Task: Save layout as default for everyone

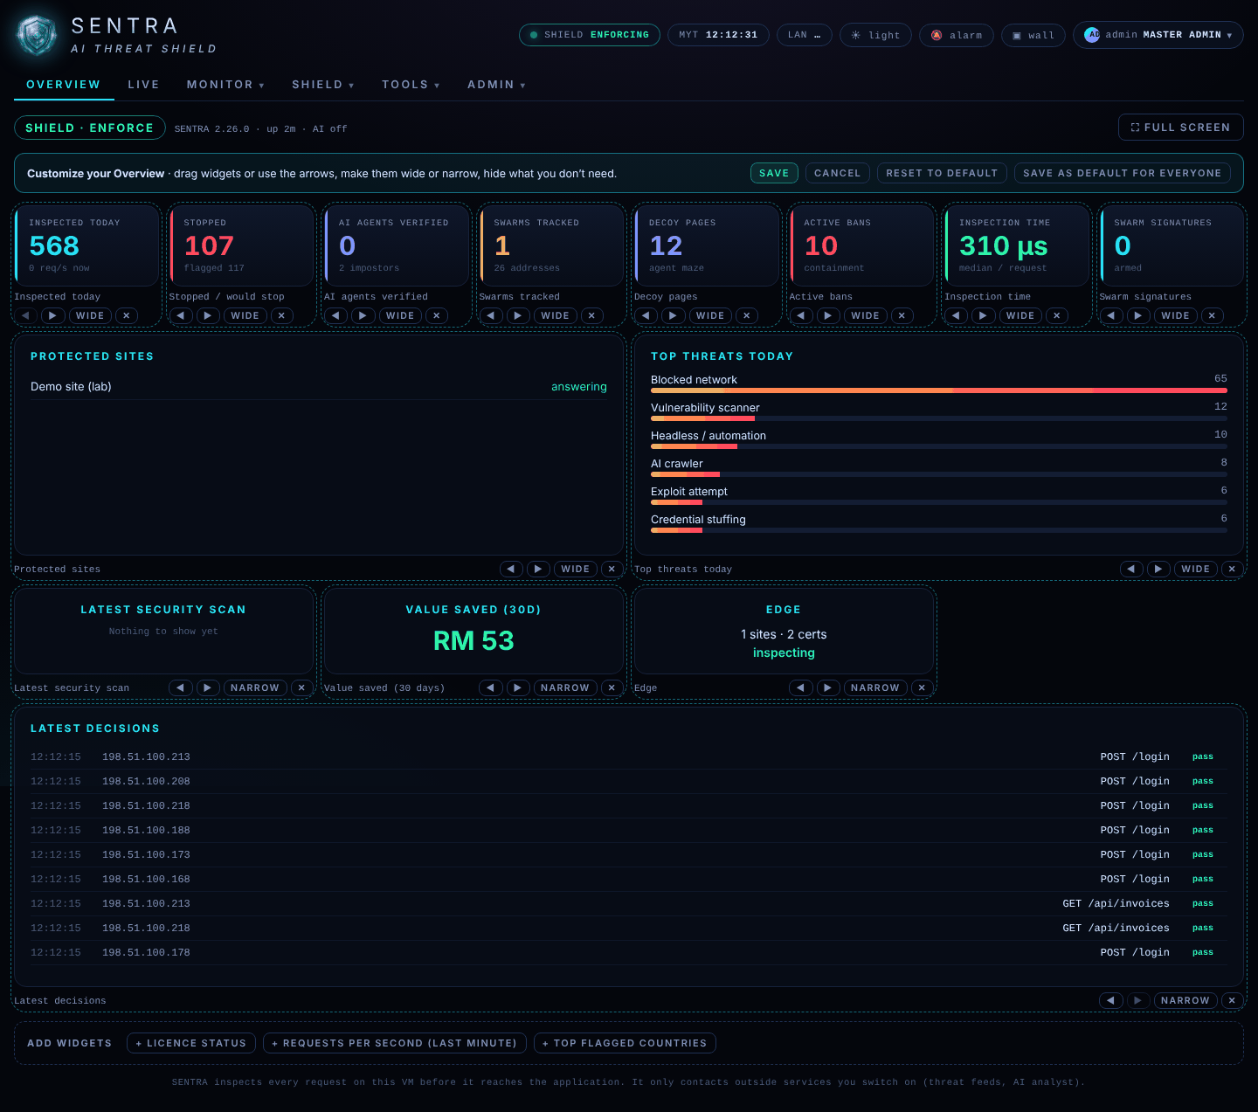Action: (x=1123, y=173)
